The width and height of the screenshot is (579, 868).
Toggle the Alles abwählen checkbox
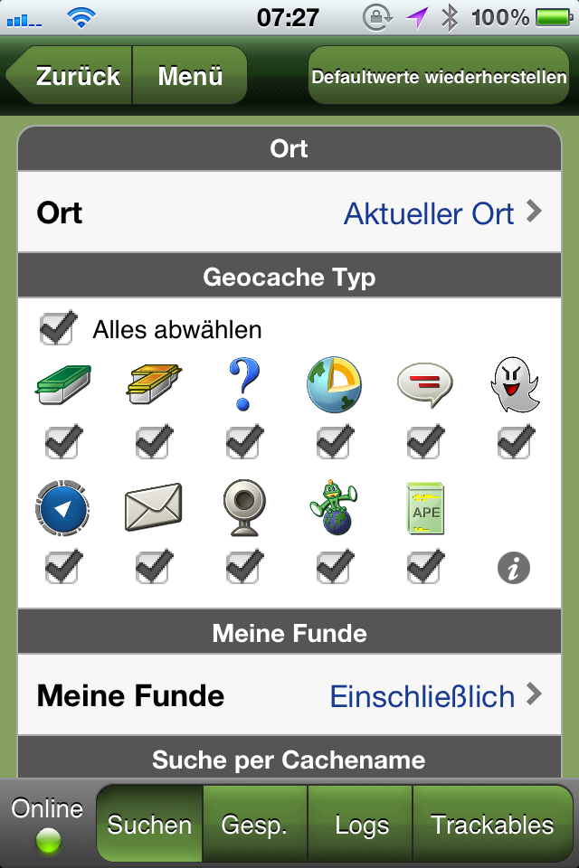pos(58,327)
